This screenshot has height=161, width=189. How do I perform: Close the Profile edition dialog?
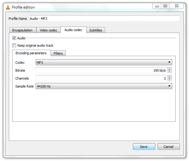coord(177,6)
